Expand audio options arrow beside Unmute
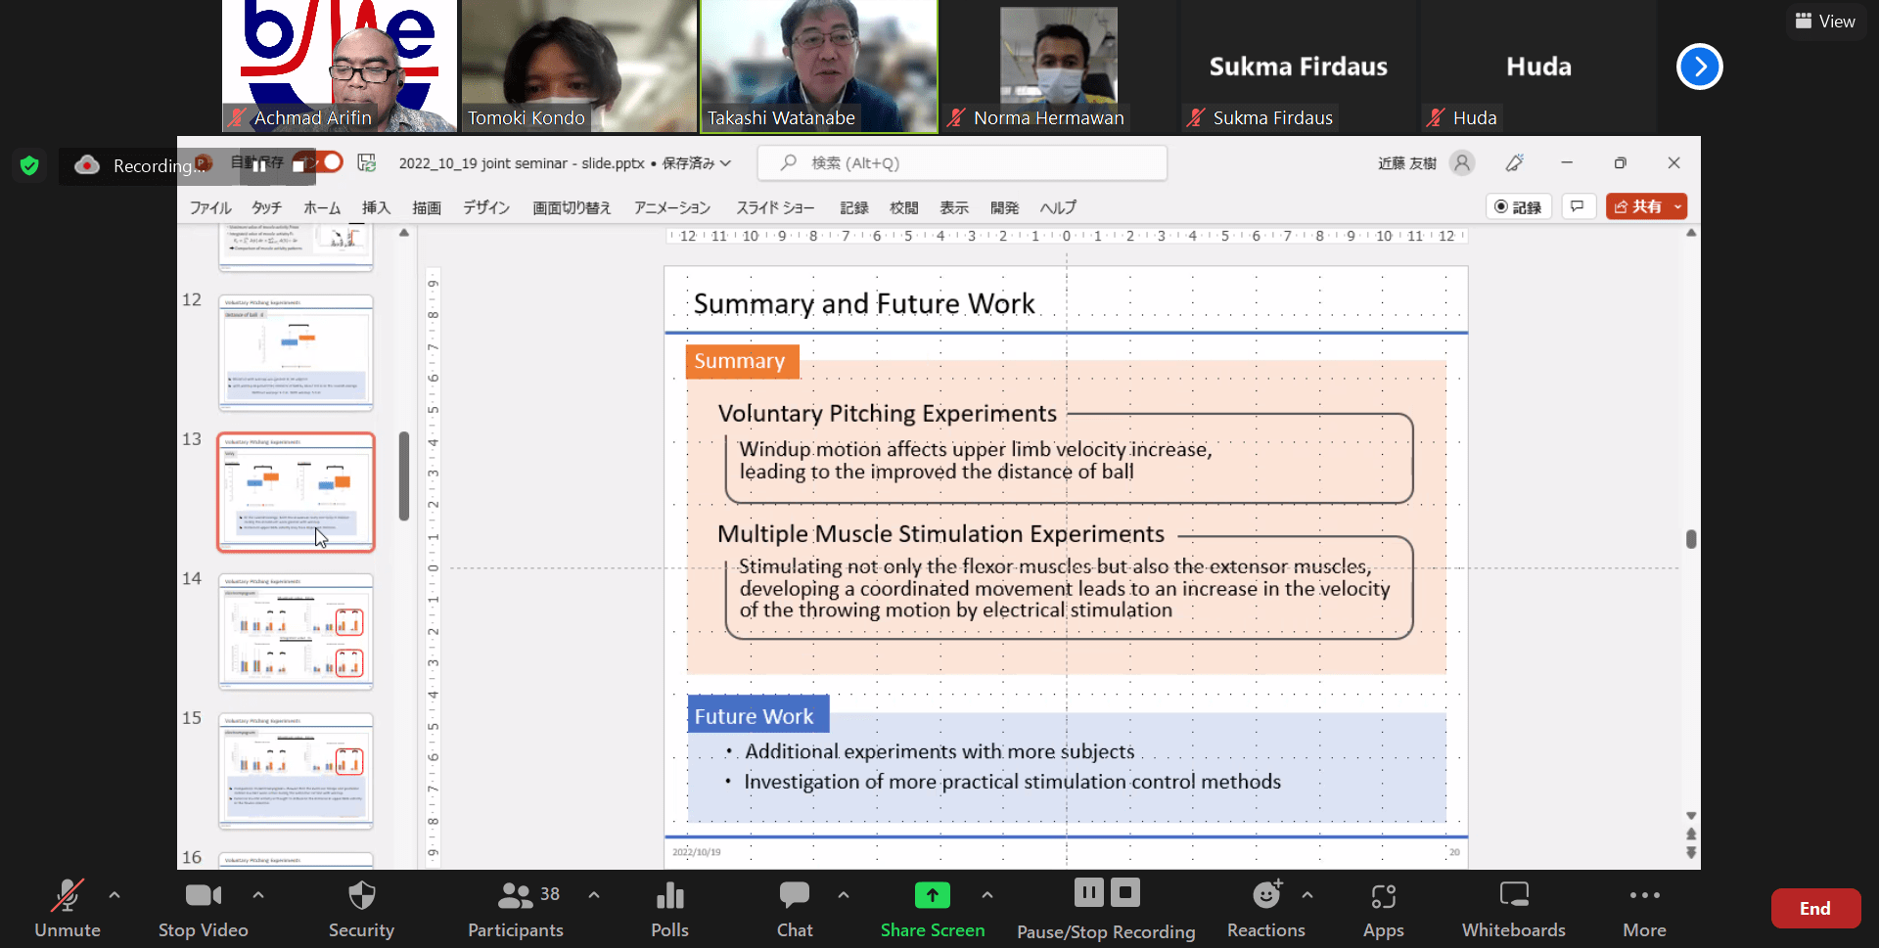1879x948 pixels. coord(115,894)
